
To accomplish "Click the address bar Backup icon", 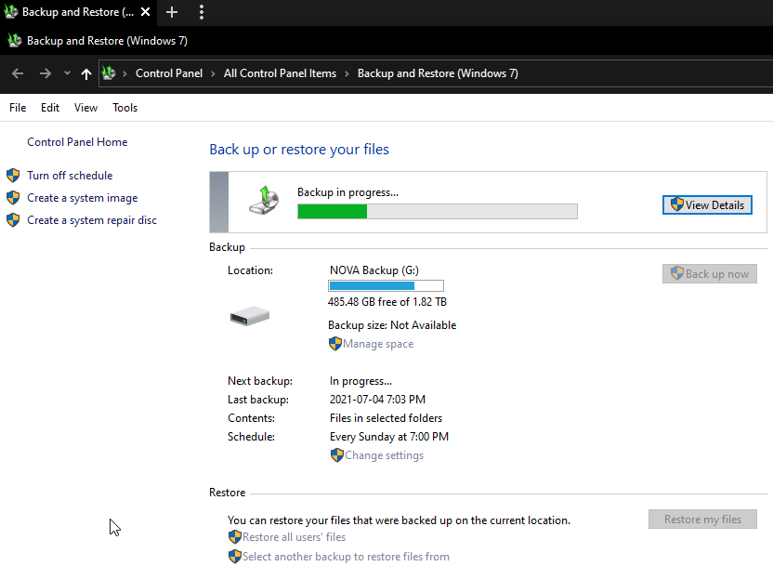I will (x=109, y=73).
